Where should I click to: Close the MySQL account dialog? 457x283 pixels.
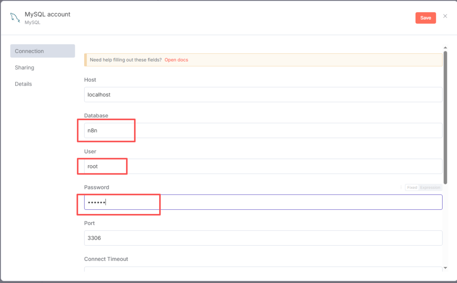pyautogui.click(x=445, y=16)
